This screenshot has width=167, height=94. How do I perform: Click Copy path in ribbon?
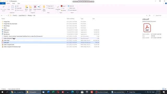pyautogui.click(x=18, y=8)
